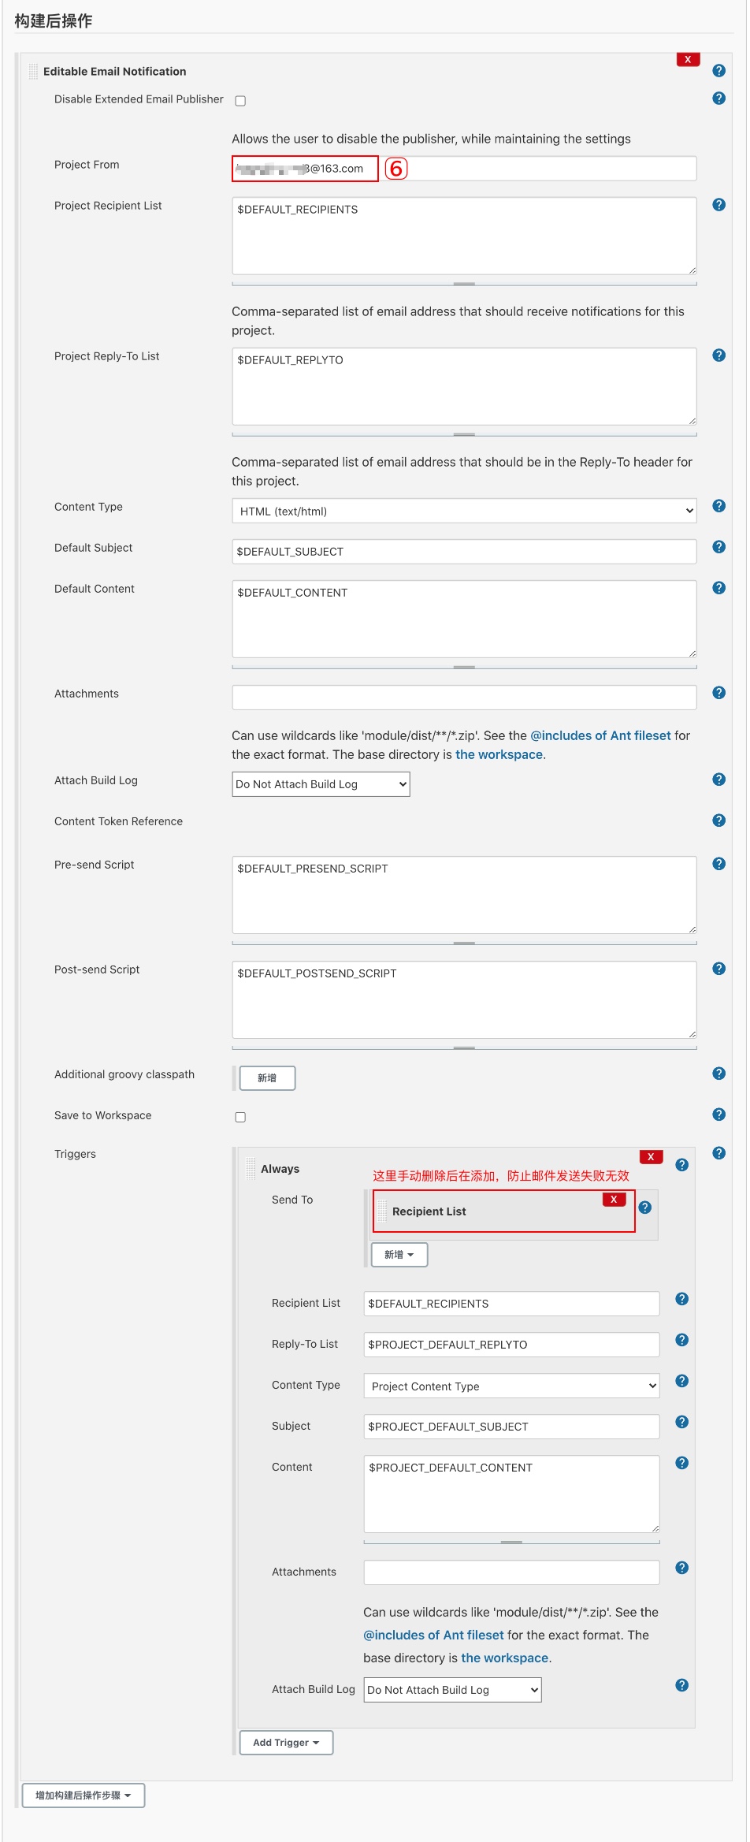Grab resize bar below Default Content
The height and width of the screenshot is (1842, 750).
(x=465, y=666)
